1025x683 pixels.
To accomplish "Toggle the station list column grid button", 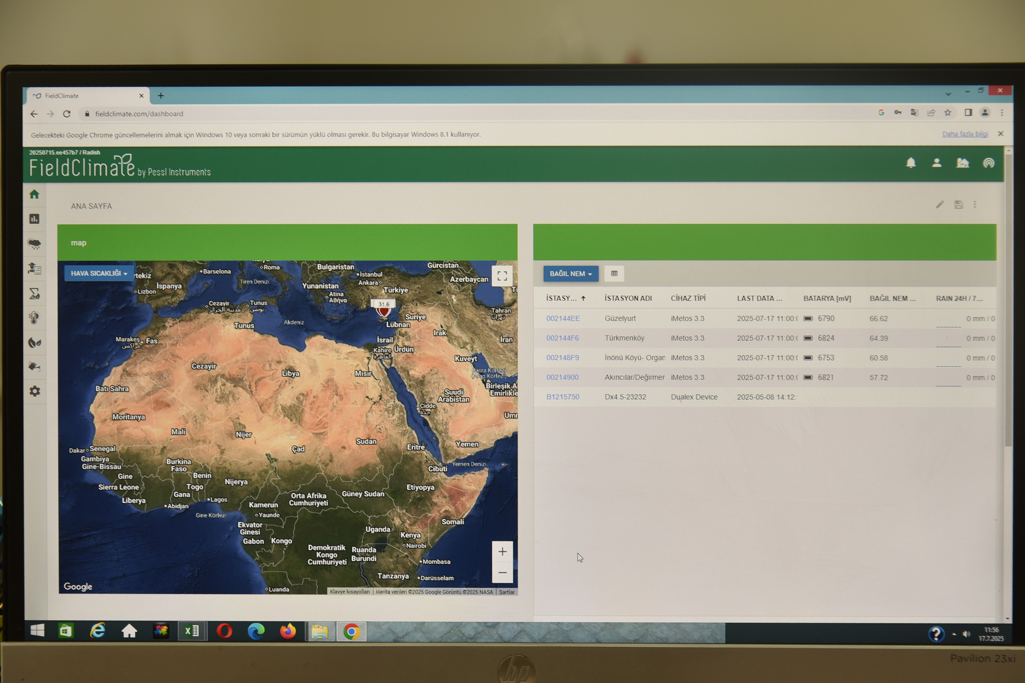I will 614,273.
